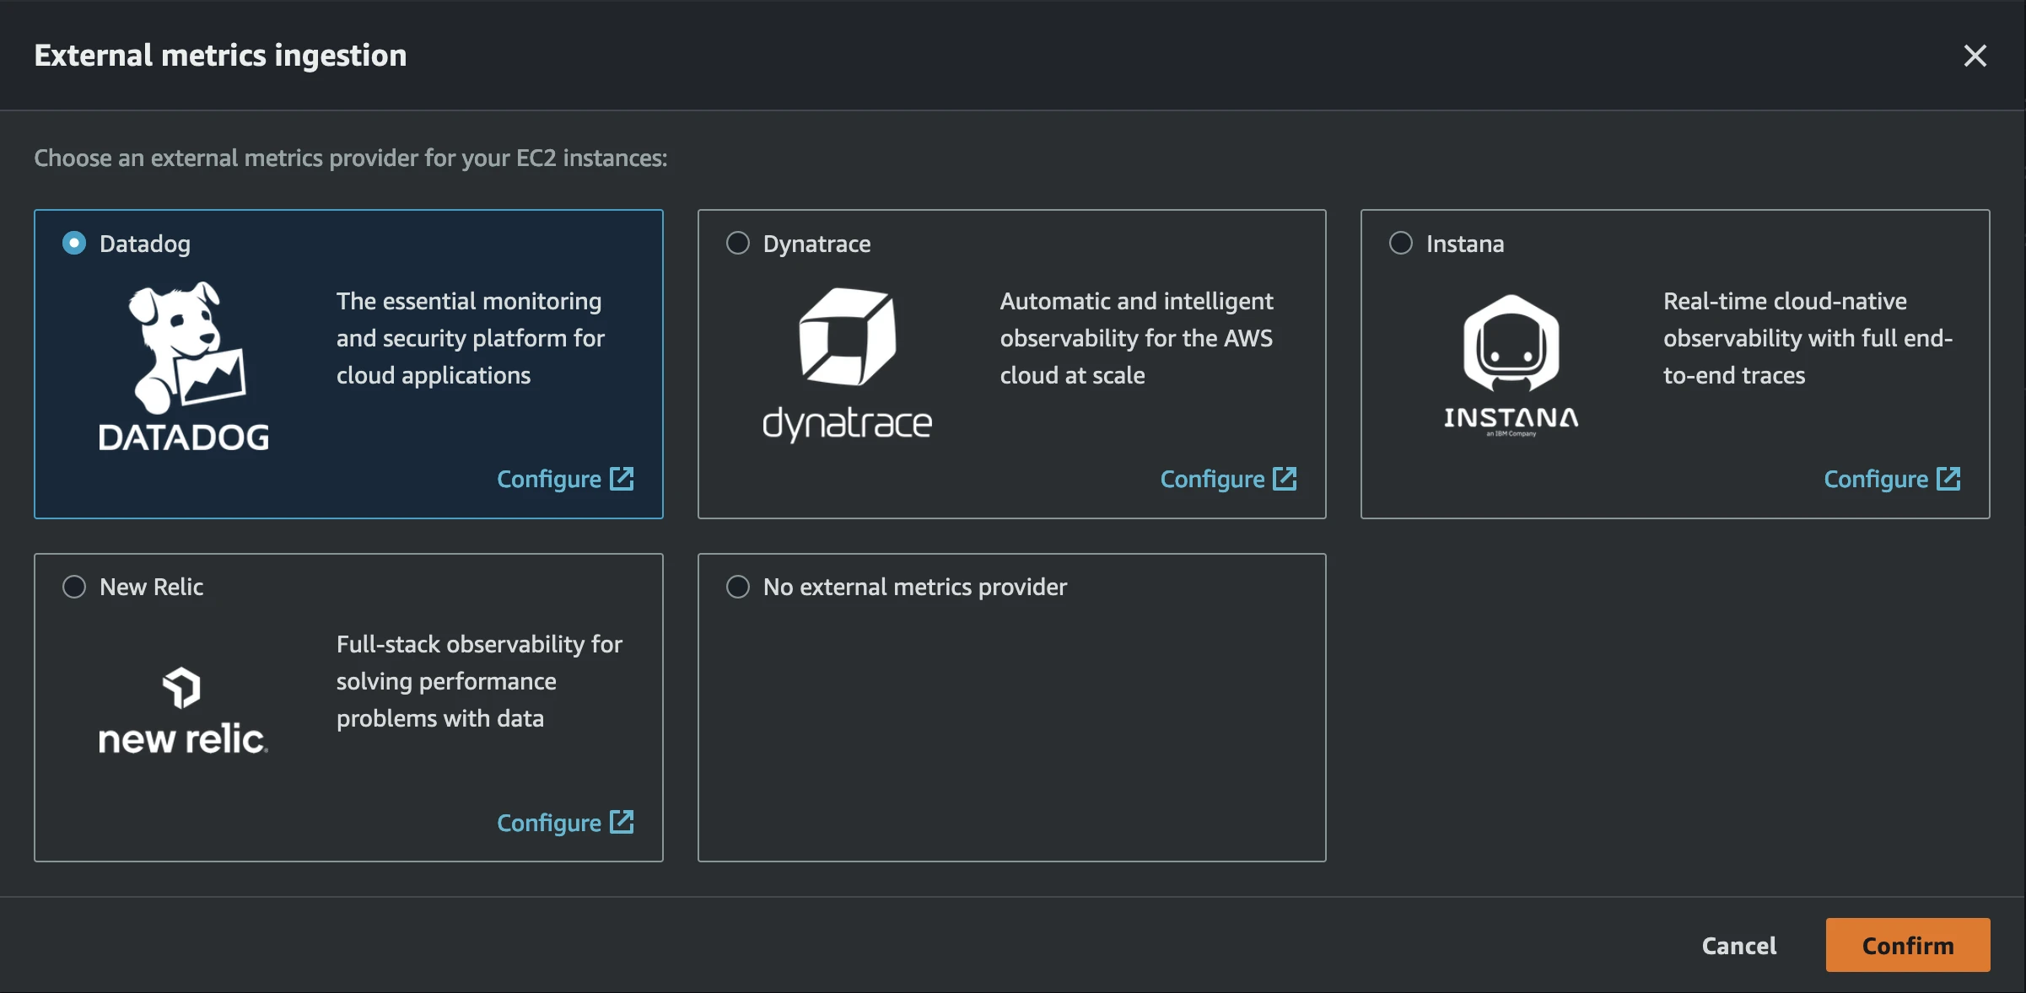
Task: Click the 'Datadog' card label
Action: point(145,244)
